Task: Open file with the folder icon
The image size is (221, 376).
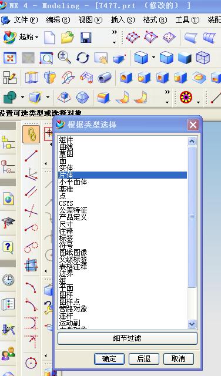Action: [68, 38]
